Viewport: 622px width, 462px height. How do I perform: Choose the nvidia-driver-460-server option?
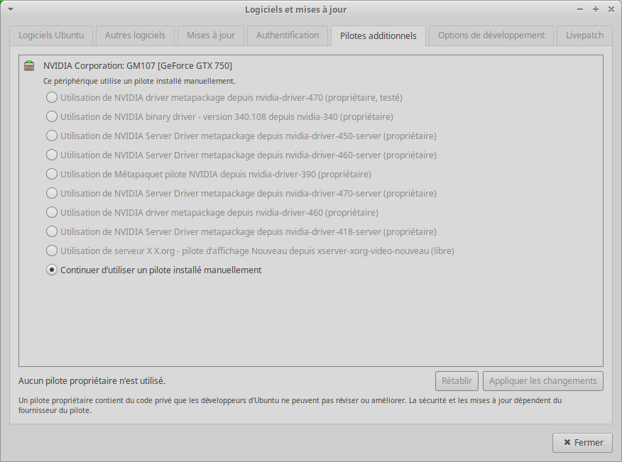click(241, 155)
